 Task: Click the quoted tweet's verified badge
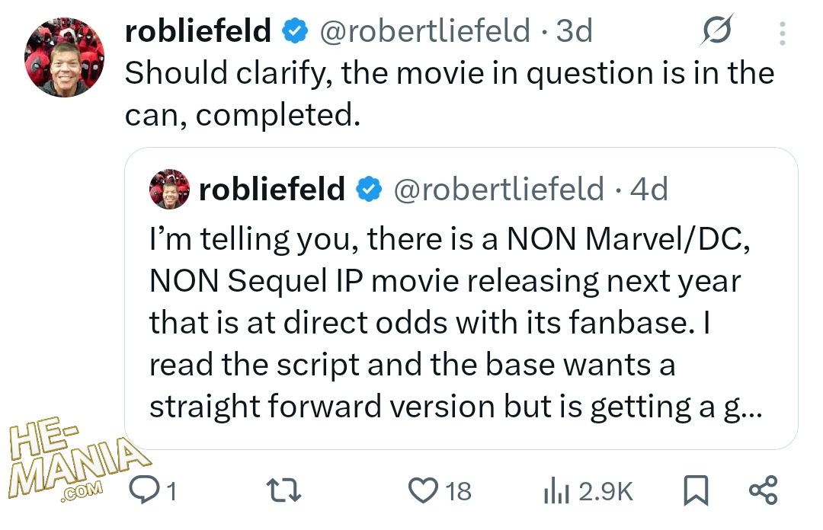(x=370, y=189)
